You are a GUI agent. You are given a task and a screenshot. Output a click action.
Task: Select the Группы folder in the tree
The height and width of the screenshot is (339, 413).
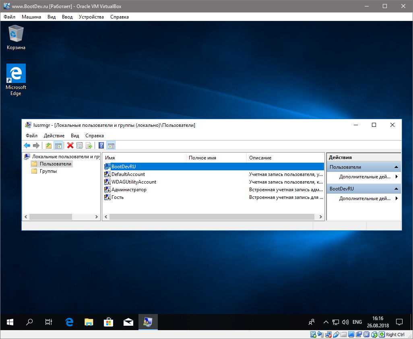point(44,171)
